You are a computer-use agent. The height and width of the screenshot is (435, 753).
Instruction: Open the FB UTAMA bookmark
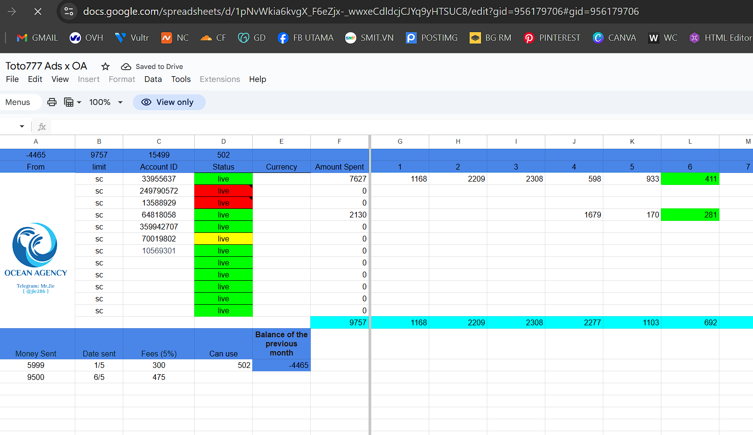point(306,38)
